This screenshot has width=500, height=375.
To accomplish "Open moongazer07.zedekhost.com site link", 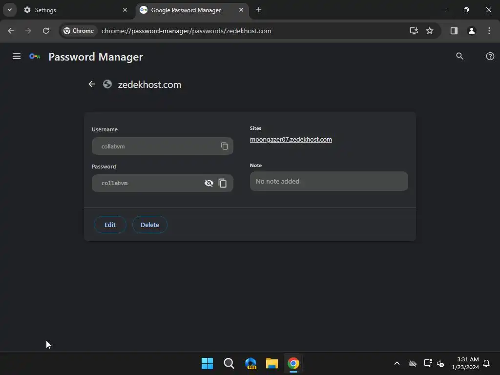I will click(x=291, y=139).
